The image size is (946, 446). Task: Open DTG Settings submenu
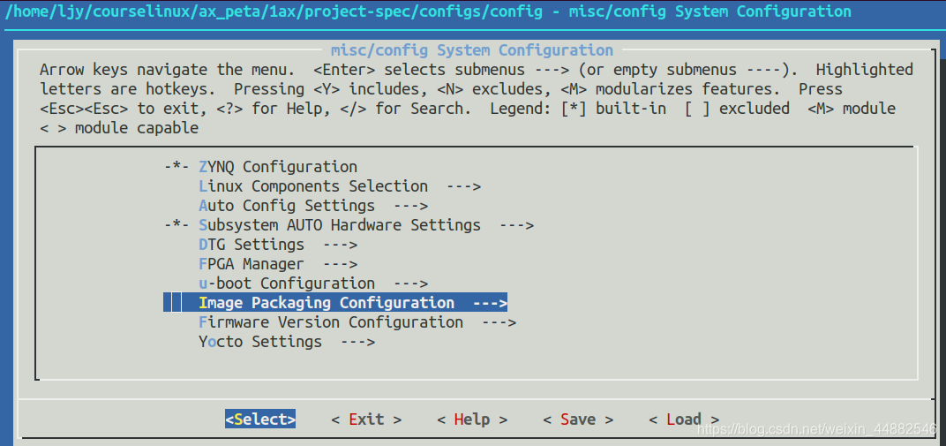pos(278,245)
